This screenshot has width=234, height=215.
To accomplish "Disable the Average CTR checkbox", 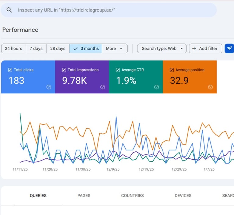I will [x=118, y=70].
